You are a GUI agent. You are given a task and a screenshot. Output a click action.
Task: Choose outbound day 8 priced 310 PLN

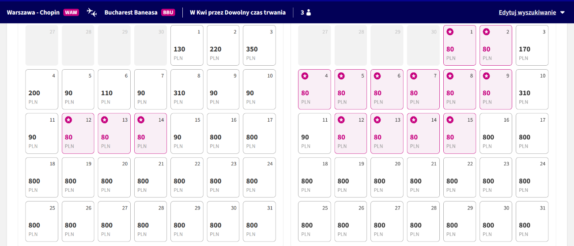click(x=187, y=89)
